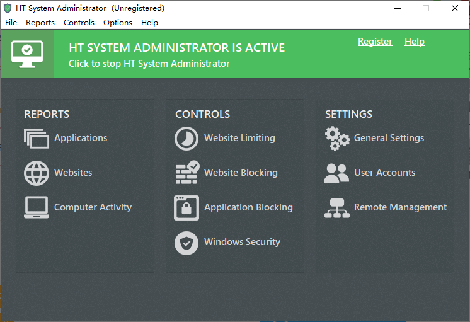Viewport: 470px width, 322px height.
Task: Open the Website Limiting clock icon
Action: (186, 139)
